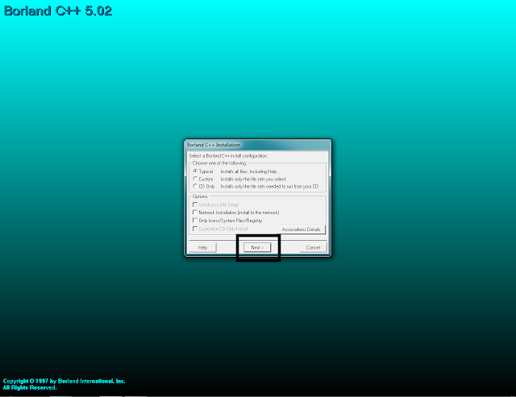The width and height of the screenshot is (516, 397).
Task: Check Only Icons/System Files/Registry option
Action: tap(195, 220)
